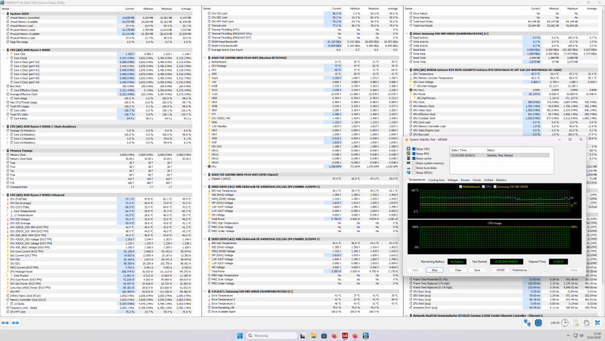The width and height of the screenshot is (605, 341).
Task: Click the lightning bolt icon beside Core VIDs
Action: tap(11, 54)
